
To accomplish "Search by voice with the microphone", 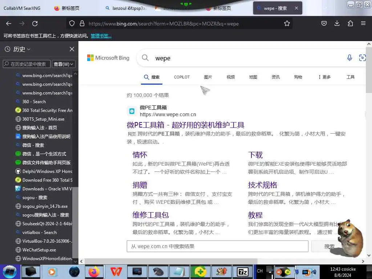I will coord(349,58).
